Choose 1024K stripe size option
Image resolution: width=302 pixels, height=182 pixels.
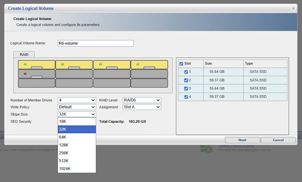click(77, 169)
